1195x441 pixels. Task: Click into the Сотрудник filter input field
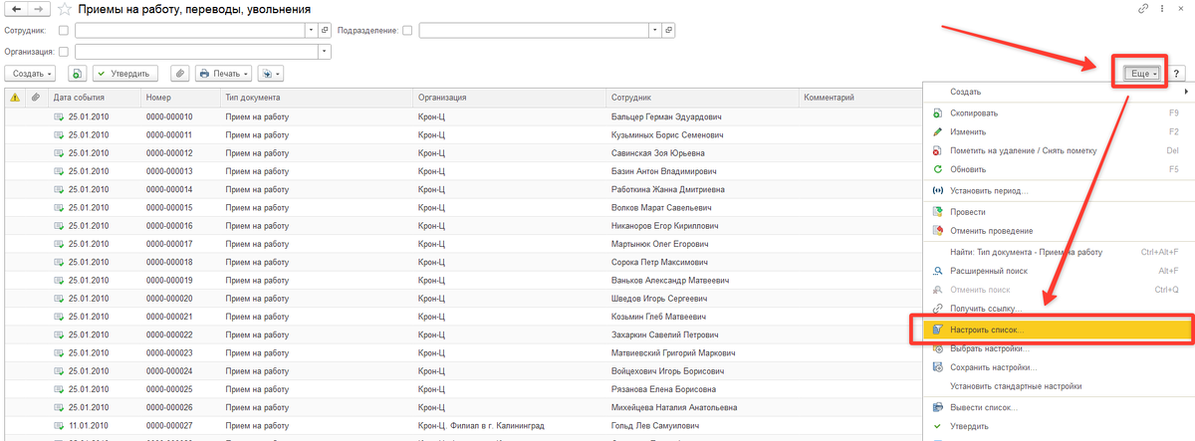(189, 30)
